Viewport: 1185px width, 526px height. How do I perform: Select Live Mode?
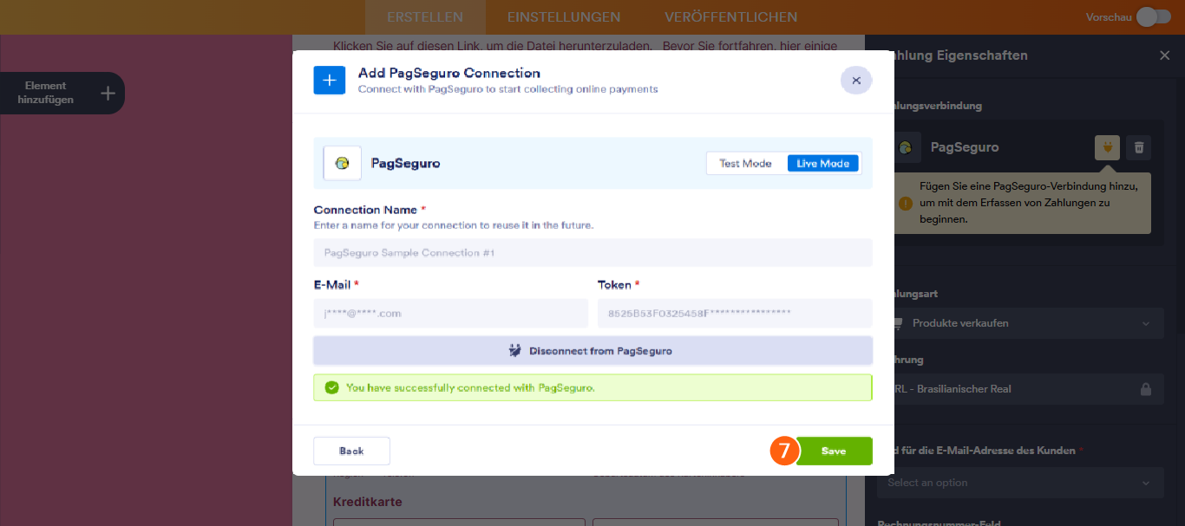(x=823, y=163)
